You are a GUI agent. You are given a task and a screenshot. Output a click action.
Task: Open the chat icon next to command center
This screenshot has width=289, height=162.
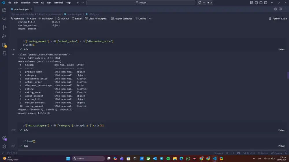click(x=200, y=3)
